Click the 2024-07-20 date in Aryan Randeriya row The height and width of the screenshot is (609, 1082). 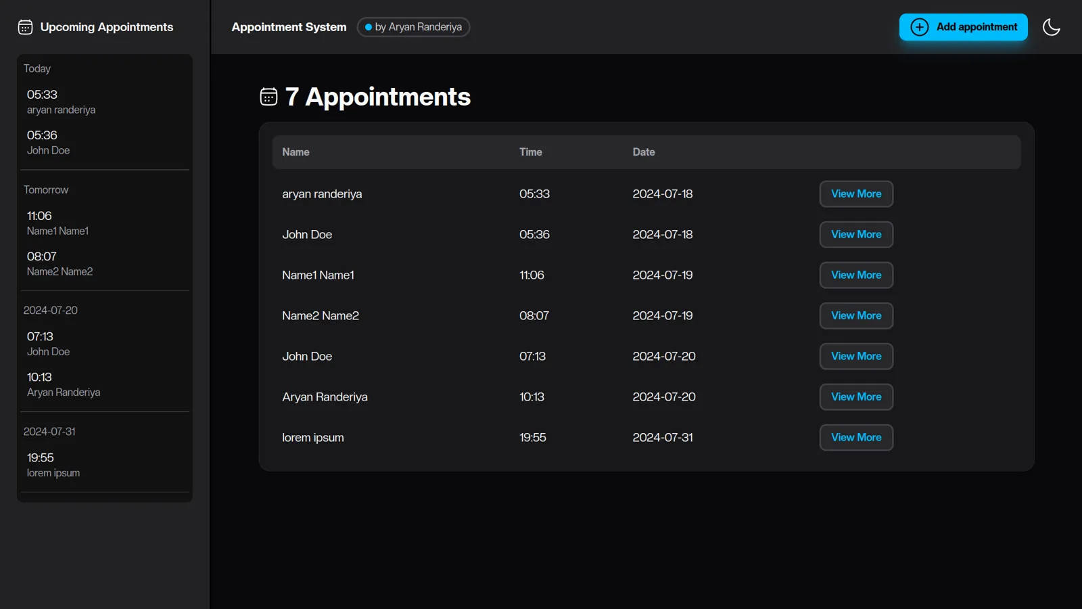point(664,397)
